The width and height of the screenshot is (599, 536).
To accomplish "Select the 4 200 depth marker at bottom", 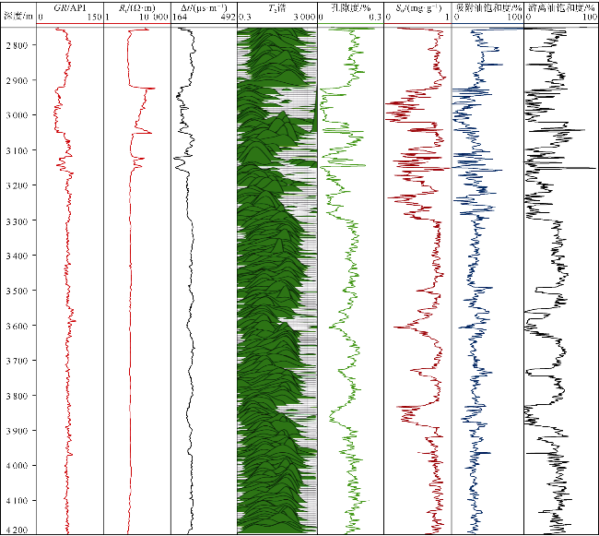I will [19, 530].
